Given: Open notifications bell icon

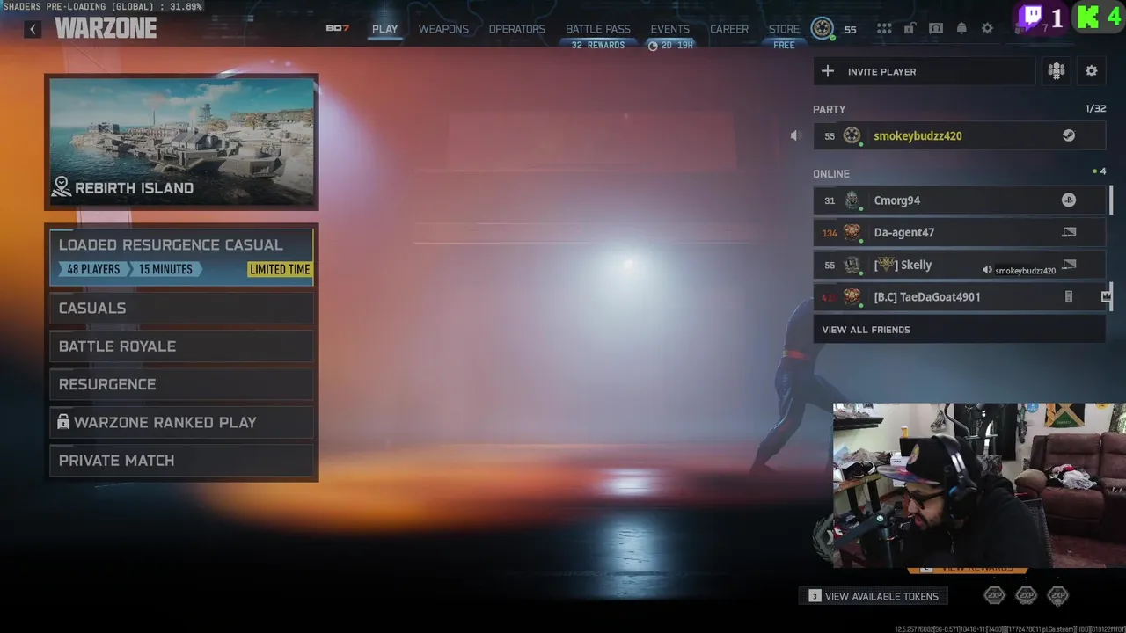Looking at the screenshot, I should click(x=961, y=29).
